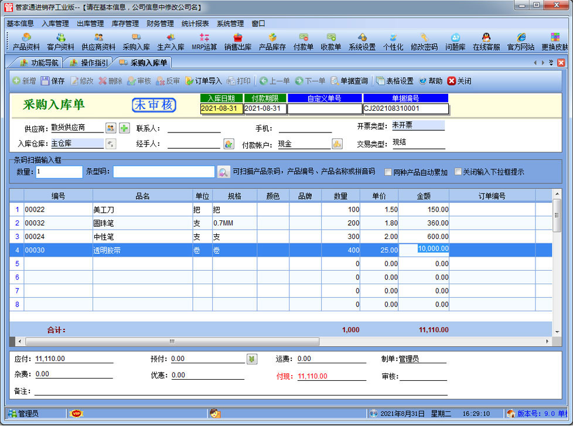Open the 经手人 selection picker
Image resolution: width=573 pixels, height=426 pixels.
[229, 144]
